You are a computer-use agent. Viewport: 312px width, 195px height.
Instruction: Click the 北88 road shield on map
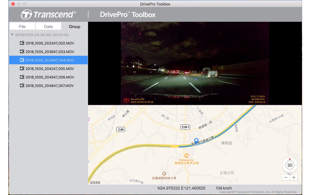[x=121, y=130]
